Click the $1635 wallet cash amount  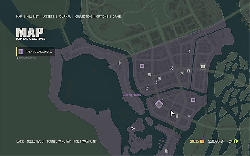[x=194, y=141]
